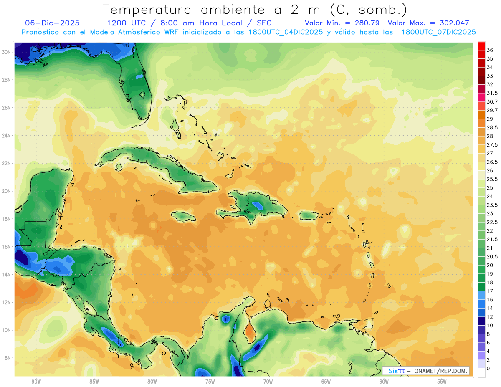Click the legend value '17'
The image size is (501, 387).
pyautogui.click(x=490, y=291)
